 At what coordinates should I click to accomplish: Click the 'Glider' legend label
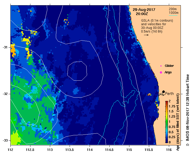pos(169,66)
